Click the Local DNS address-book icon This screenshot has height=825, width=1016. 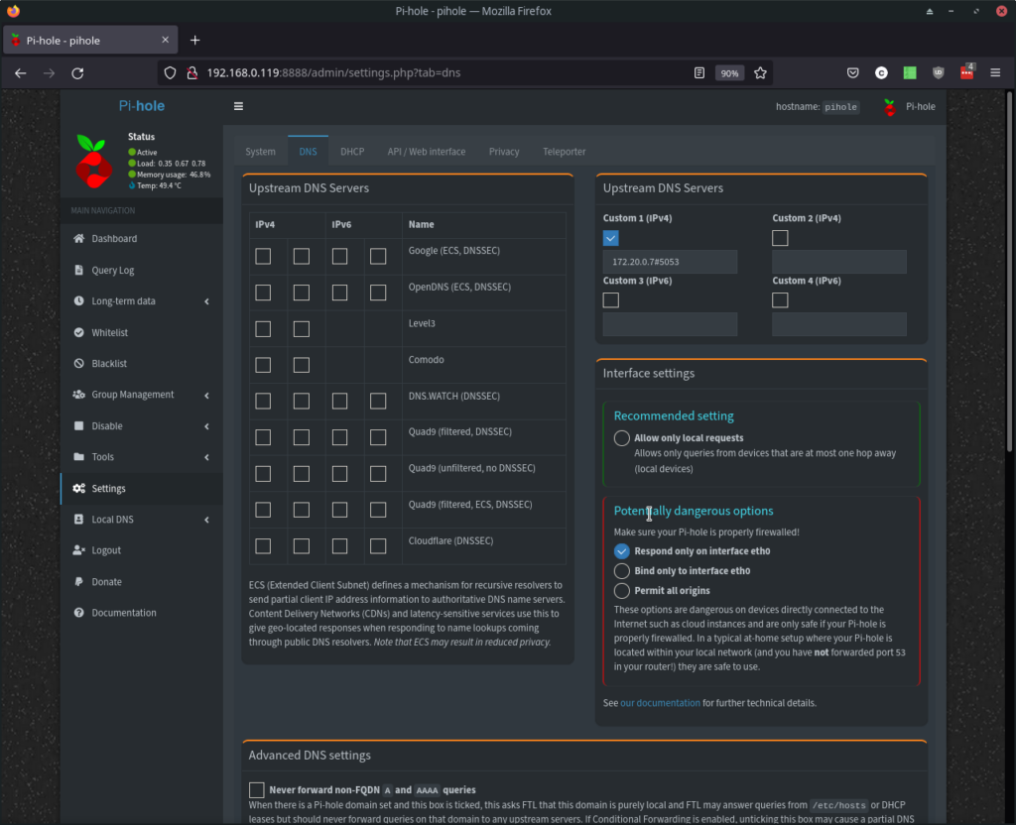click(78, 520)
